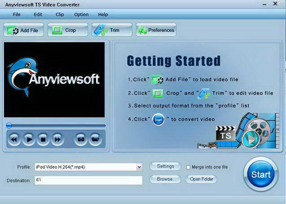Click the "Profile:" label

tap(24, 167)
